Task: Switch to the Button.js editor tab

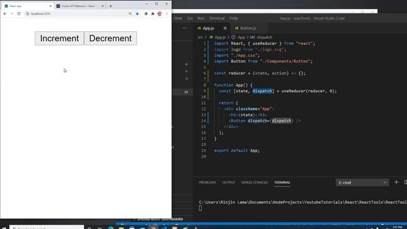Action: (x=248, y=28)
